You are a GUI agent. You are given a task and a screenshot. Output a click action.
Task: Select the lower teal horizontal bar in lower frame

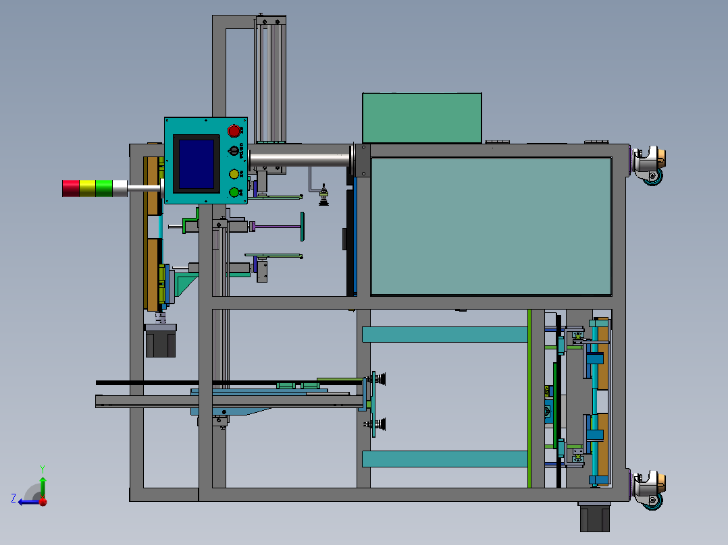445,459
